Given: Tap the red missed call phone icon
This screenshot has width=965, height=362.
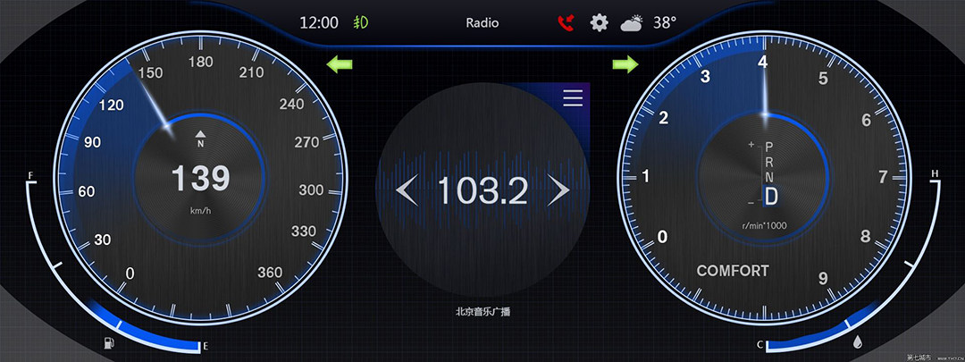Looking at the screenshot, I should click(x=565, y=22).
